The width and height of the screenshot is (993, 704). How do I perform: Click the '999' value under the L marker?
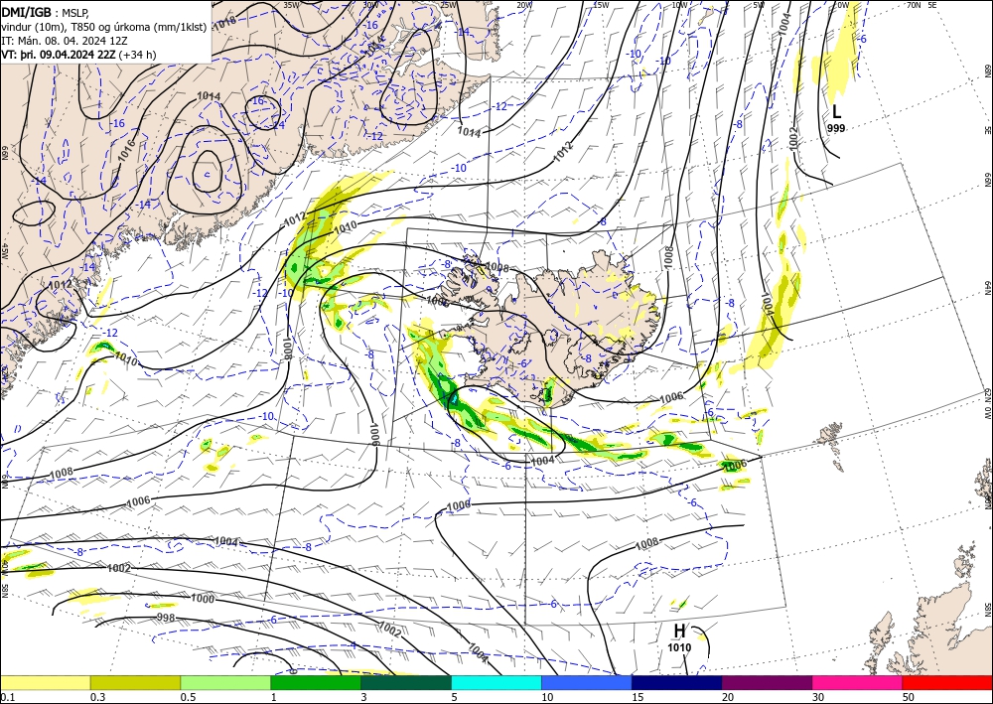pos(836,128)
